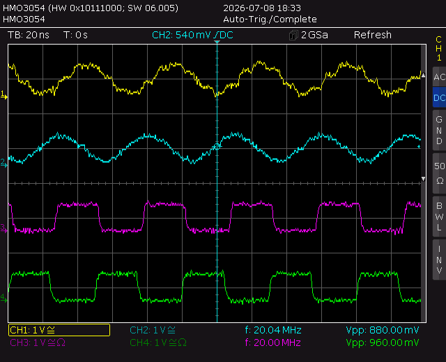Click the trigger point circle on the cyan trace

(217, 147)
